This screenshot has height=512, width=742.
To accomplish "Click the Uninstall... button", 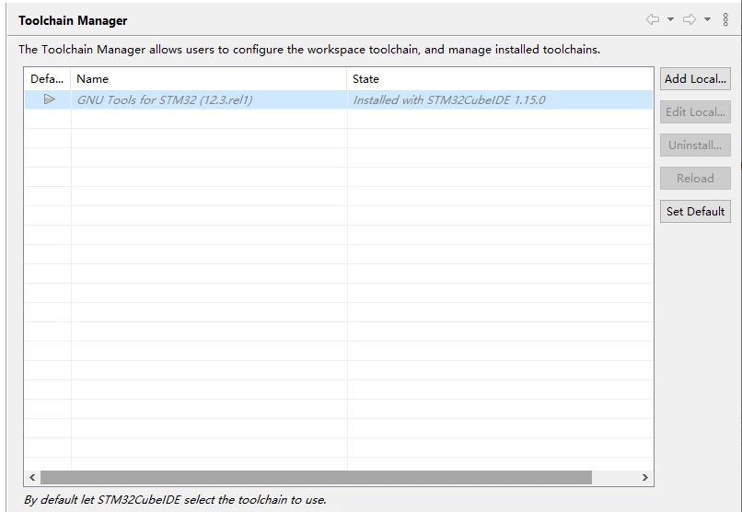I will [x=695, y=145].
